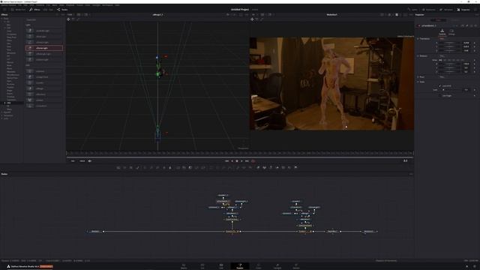Add a FastNoise node from the toolbar
480x270 pixels.
tap(124, 167)
